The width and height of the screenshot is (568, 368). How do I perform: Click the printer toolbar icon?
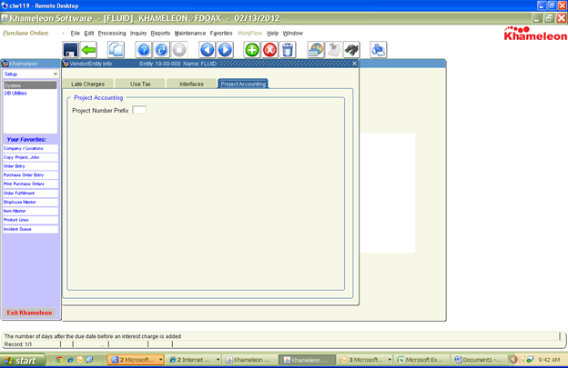click(379, 50)
